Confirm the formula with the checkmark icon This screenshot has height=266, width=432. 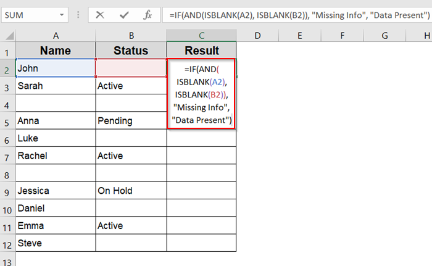(x=124, y=15)
